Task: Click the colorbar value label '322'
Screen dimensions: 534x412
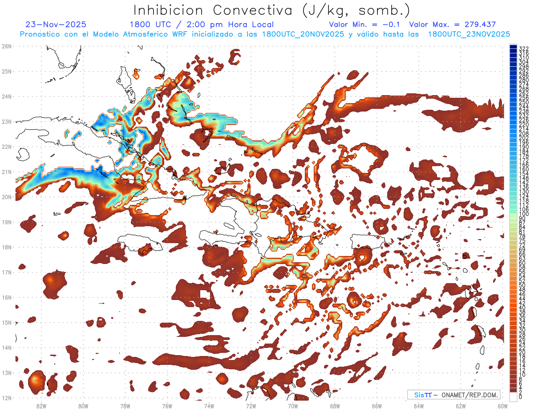Action: click(523, 48)
